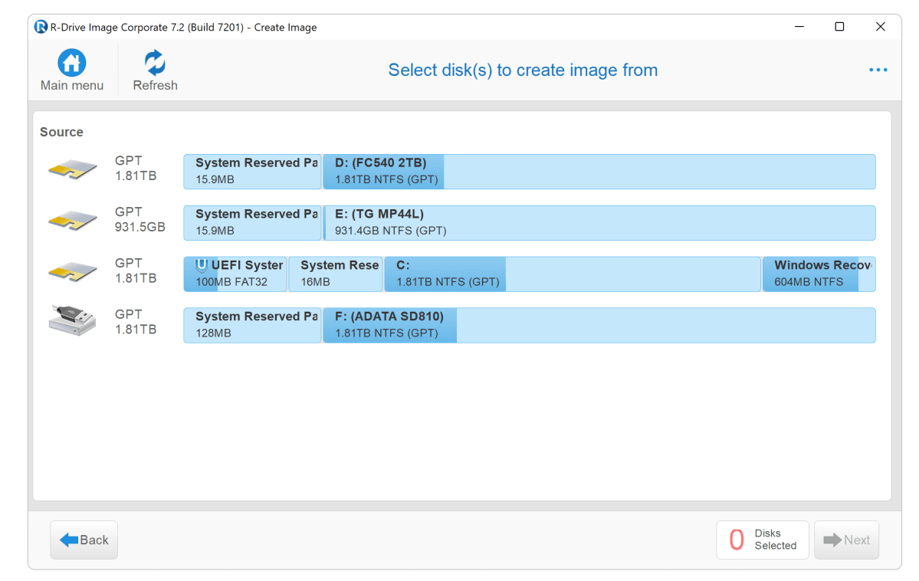Select the first GPT 1.81TB disk icon

[x=73, y=170]
